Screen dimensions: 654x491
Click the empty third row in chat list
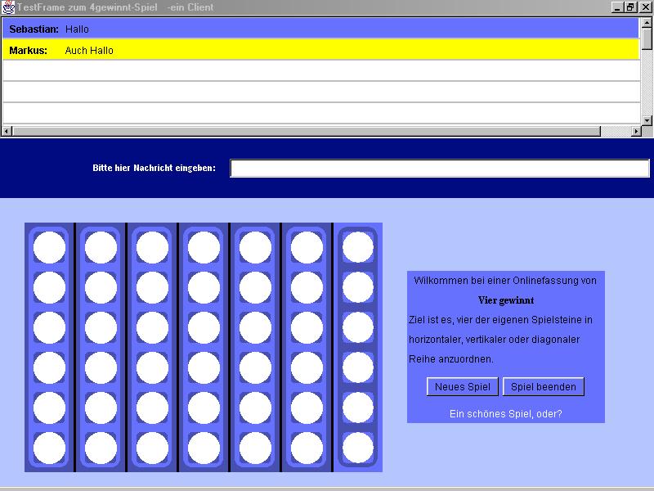coord(319,71)
